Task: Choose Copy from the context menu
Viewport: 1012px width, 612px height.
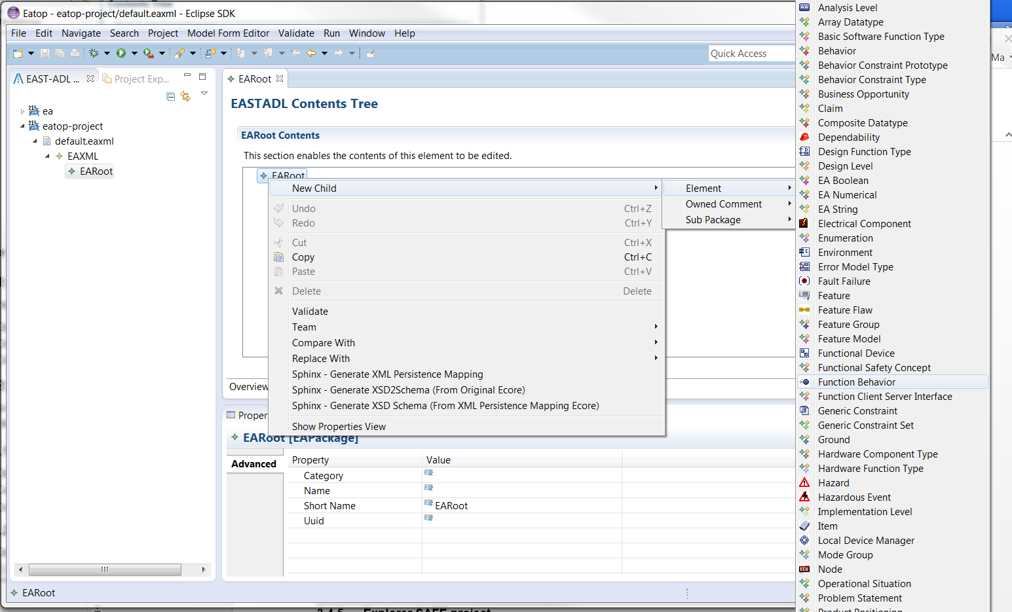Action: pos(467,257)
